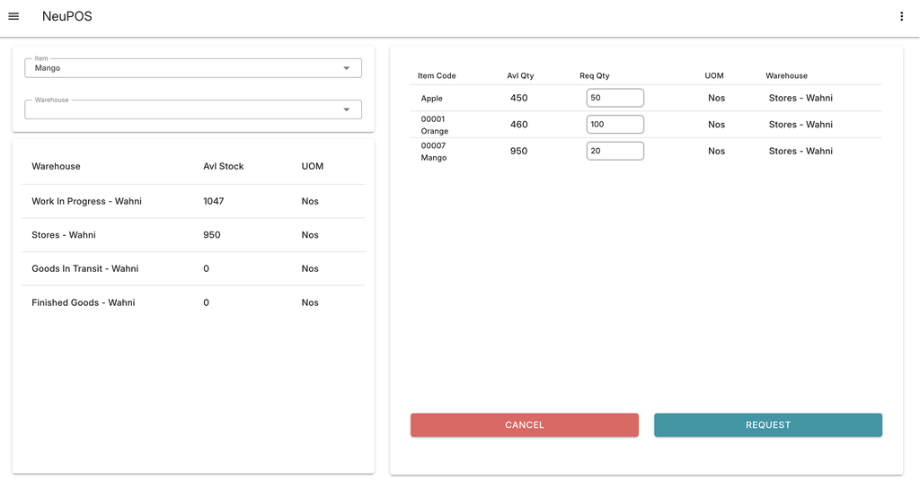Click the NeuPOS app title
This screenshot has height=489, width=920.
66,16
